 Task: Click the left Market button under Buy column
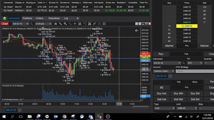(169, 46)
